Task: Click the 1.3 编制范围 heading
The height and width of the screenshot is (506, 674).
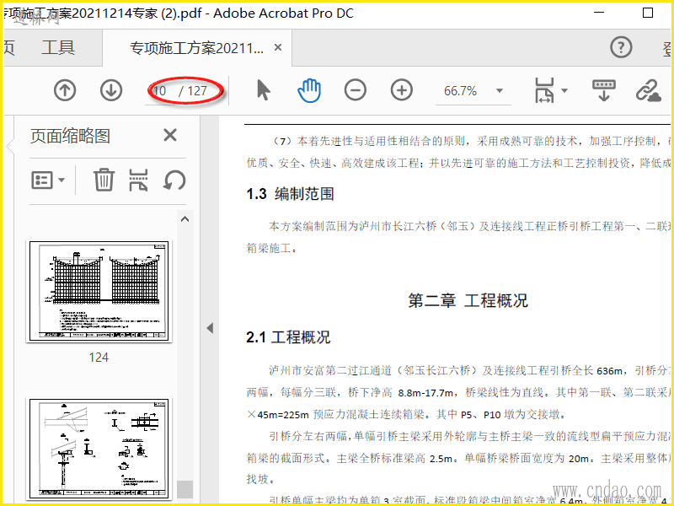Action: pyautogui.click(x=290, y=194)
